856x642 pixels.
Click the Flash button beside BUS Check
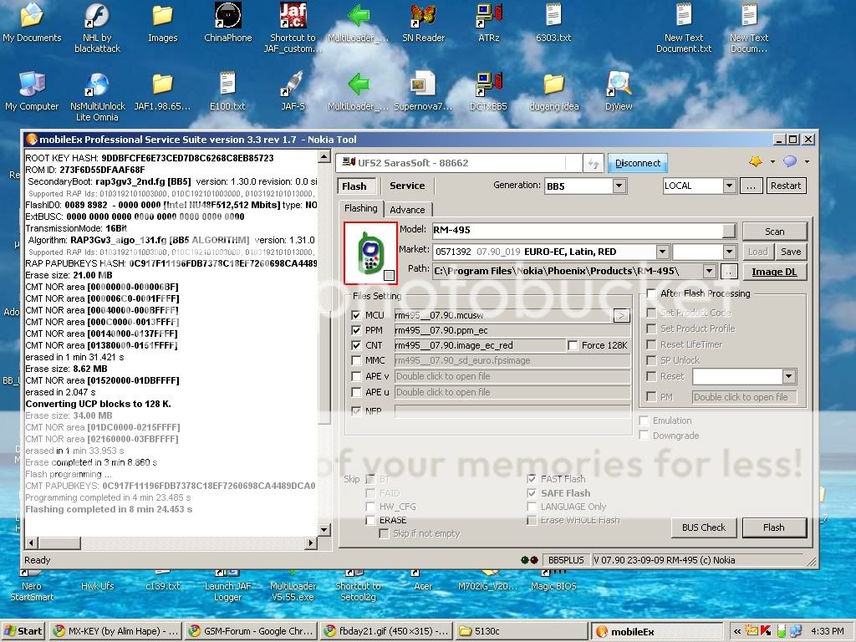pos(773,527)
